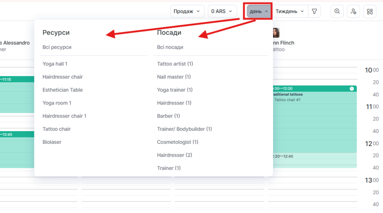Click the zoom magnifier icon

pos(337,11)
